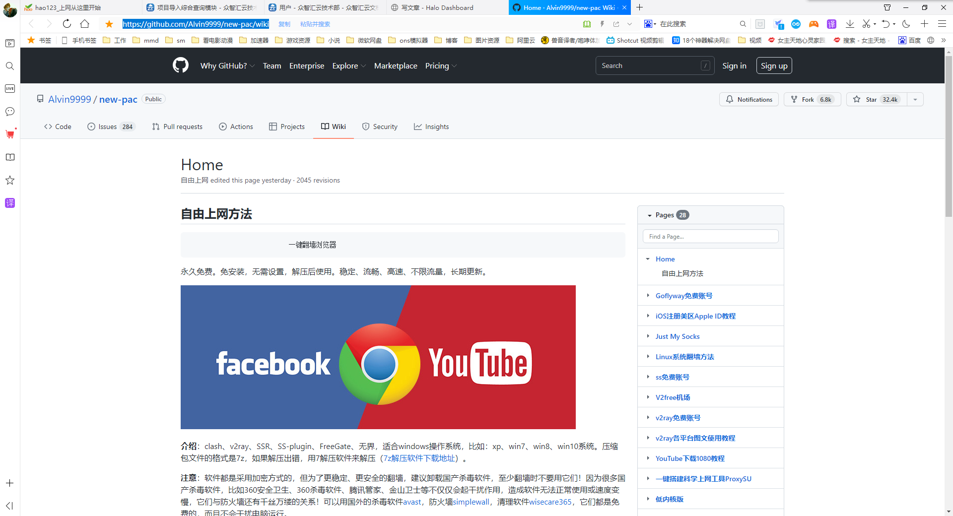
Task: Open the 7z解压软件下载地址 link
Action: pyautogui.click(x=419, y=458)
